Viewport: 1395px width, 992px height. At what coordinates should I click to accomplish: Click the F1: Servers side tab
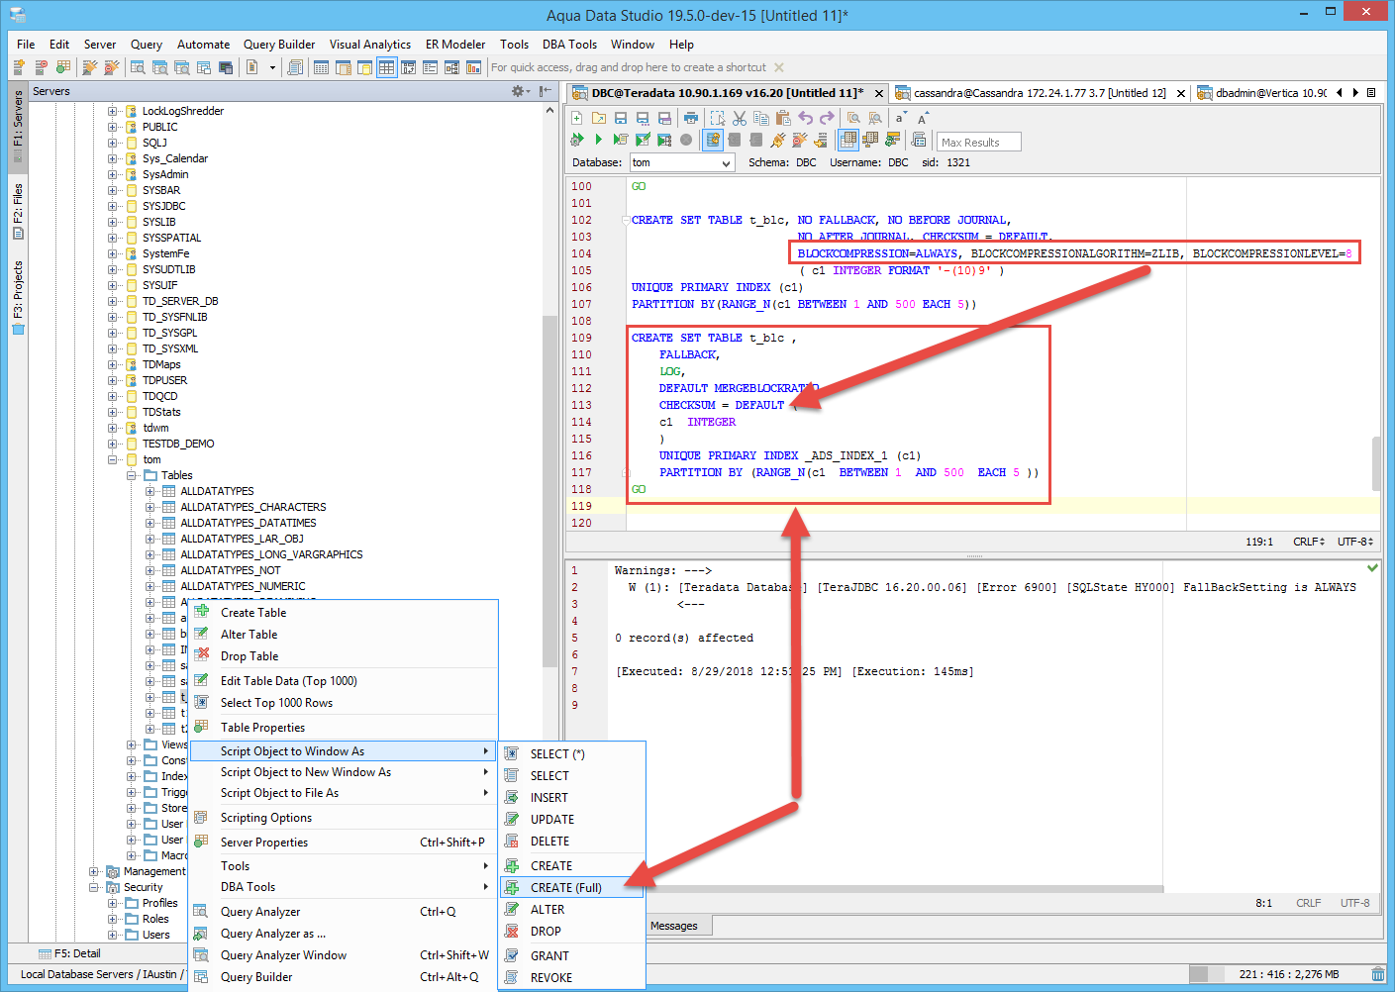[18, 127]
